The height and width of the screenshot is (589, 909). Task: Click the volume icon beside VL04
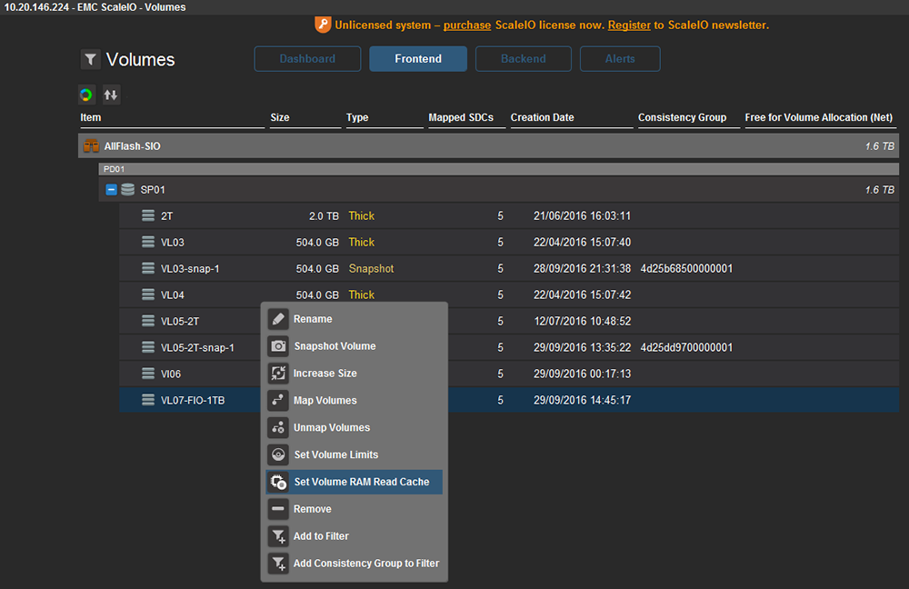click(148, 294)
